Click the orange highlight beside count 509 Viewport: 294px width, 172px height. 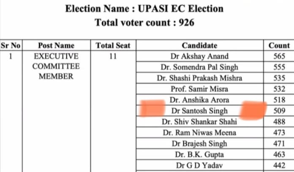click(x=253, y=111)
